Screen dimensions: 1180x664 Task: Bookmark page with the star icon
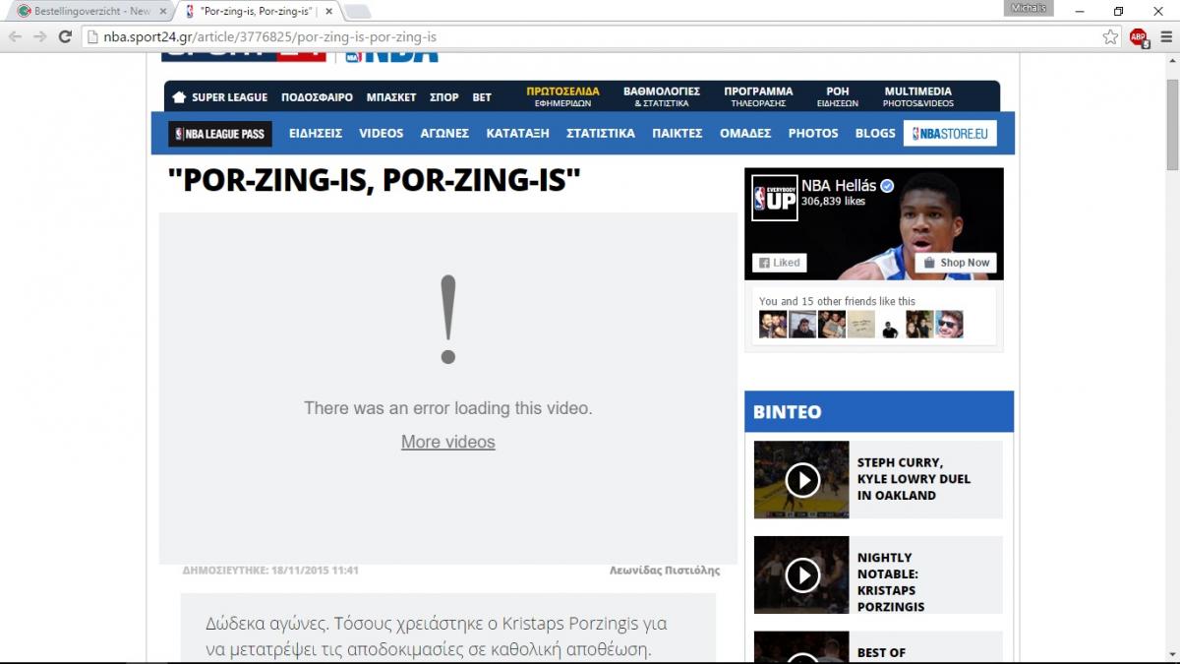(x=1110, y=36)
